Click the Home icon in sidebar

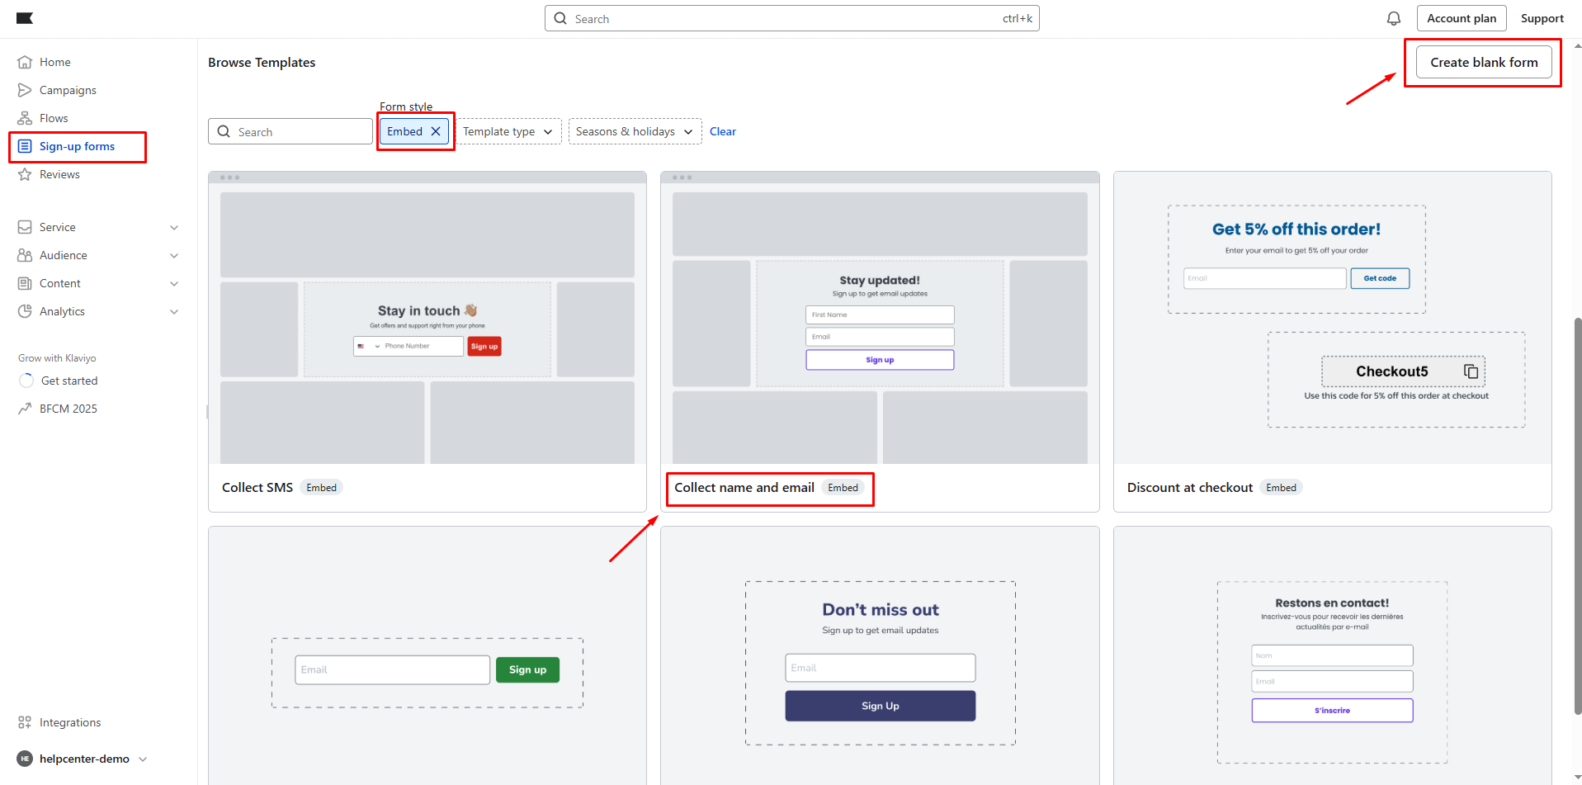coord(25,62)
